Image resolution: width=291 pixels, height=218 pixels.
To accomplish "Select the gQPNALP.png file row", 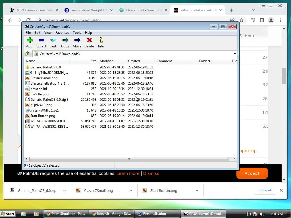I will point(89,105).
